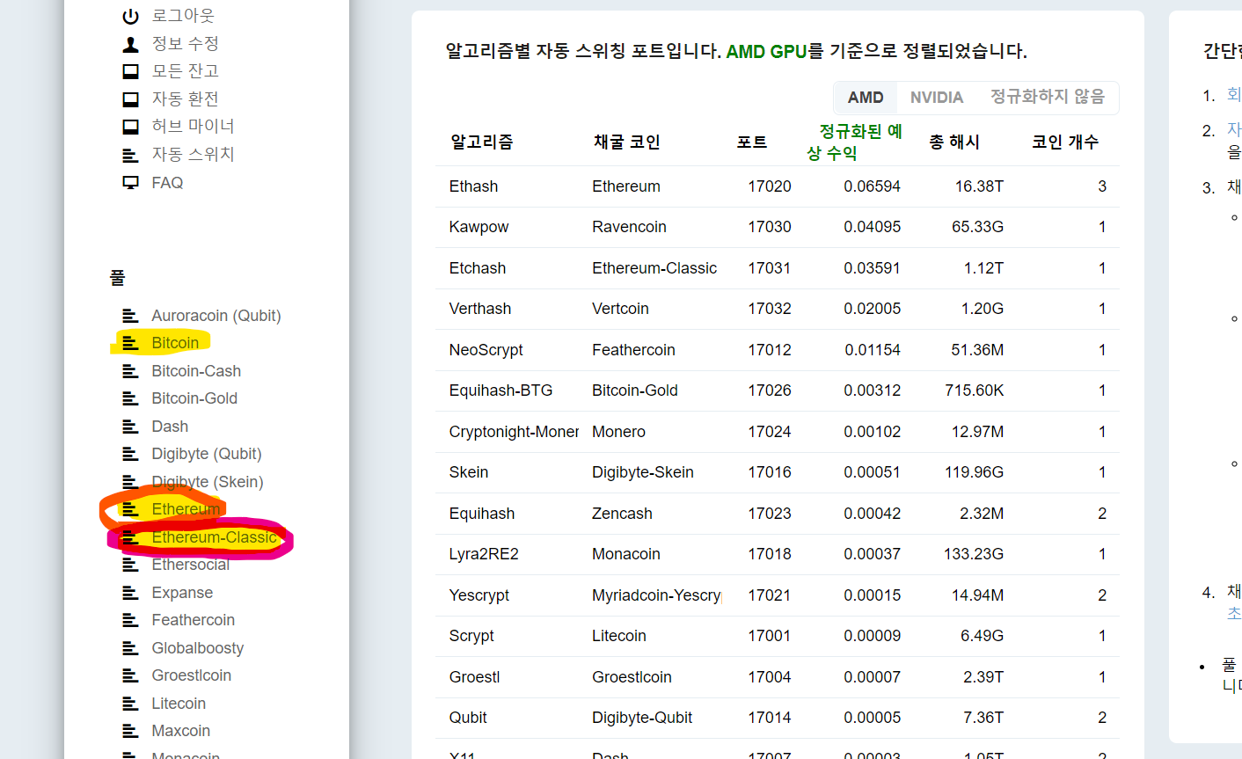Click the Ravencoin coin cell
This screenshot has width=1242, height=759.
(629, 227)
